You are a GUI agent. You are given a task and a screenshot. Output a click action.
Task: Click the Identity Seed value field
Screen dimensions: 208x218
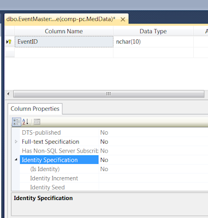[153, 187]
